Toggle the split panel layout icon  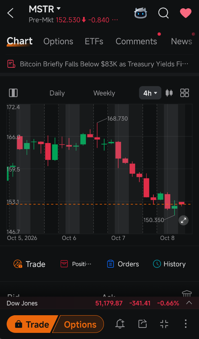pyautogui.click(x=13, y=93)
